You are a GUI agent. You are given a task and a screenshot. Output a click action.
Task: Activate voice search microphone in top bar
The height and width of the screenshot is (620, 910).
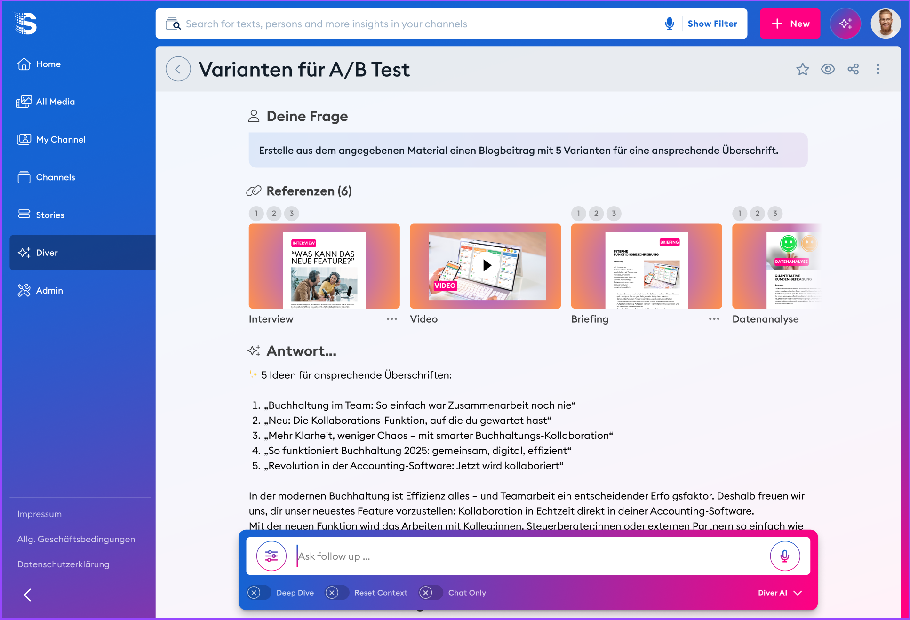pos(670,24)
